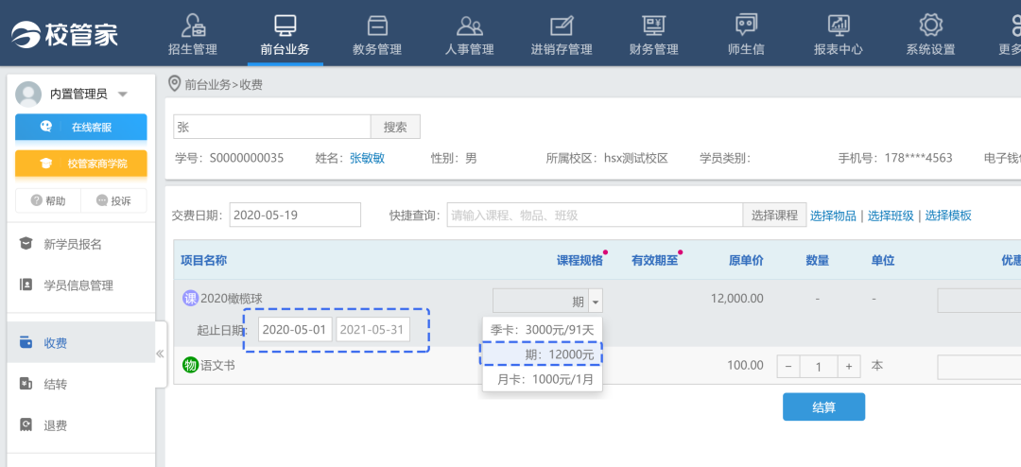Open the 人事管理 module icon

click(x=469, y=26)
